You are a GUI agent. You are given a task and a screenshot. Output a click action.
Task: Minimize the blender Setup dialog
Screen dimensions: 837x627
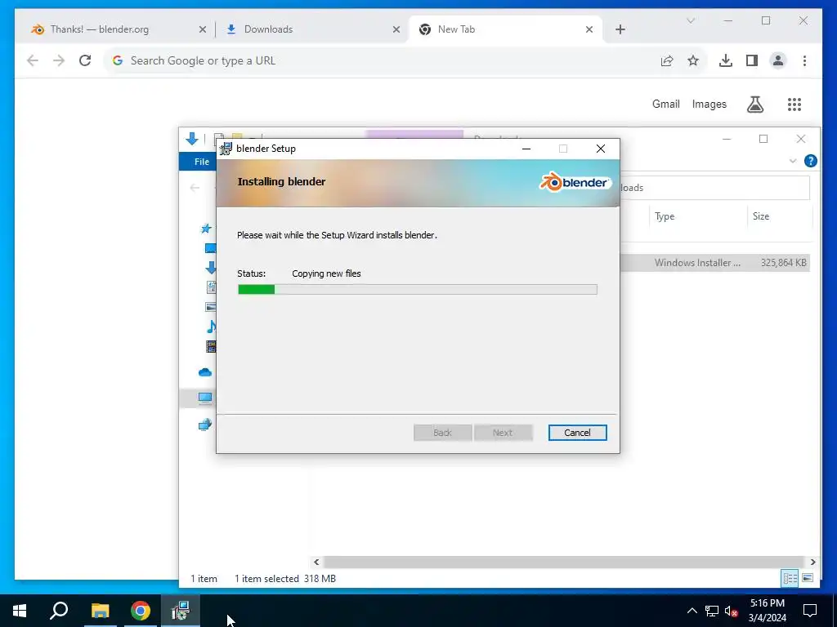[526, 149]
